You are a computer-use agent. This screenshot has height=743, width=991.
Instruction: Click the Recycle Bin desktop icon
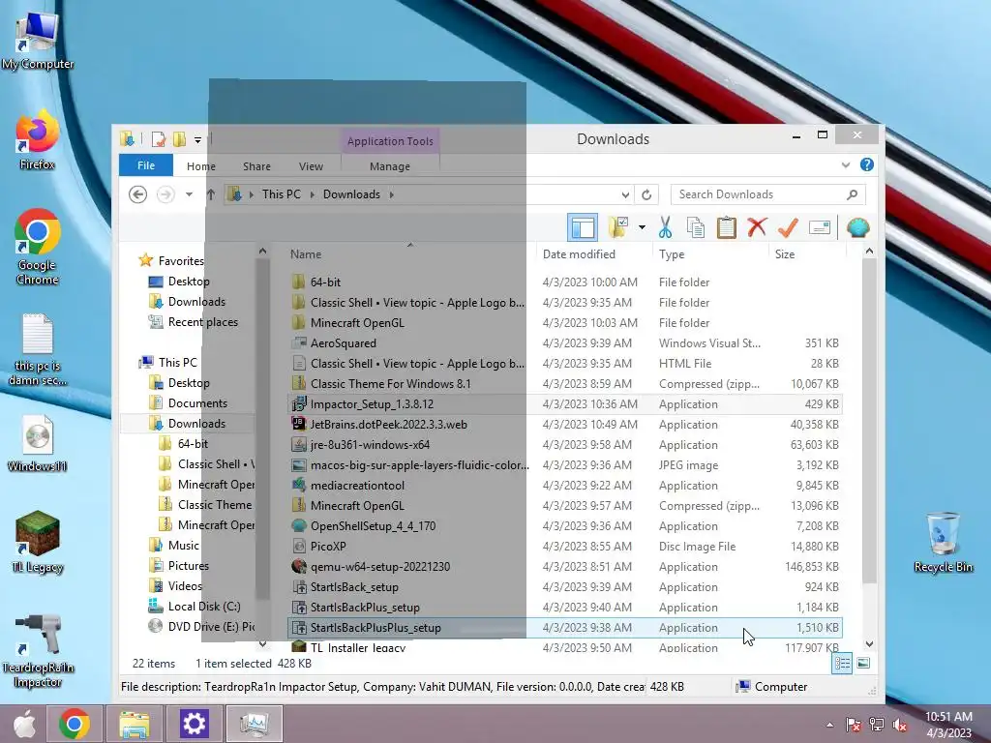click(x=943, y=542)
